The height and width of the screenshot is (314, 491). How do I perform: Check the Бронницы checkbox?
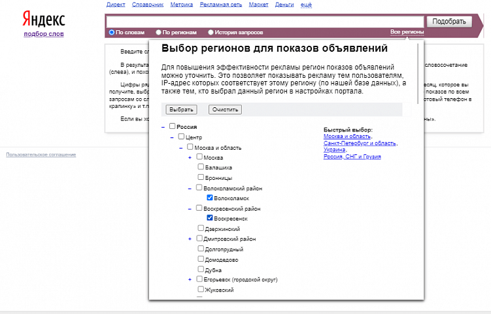[x=201, y=177]
